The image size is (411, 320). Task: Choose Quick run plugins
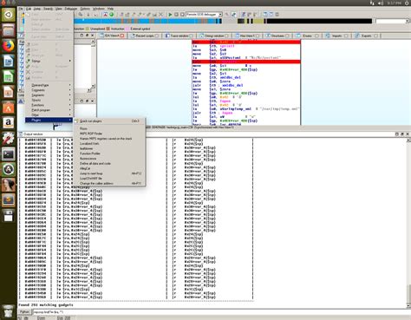click(109, 121)
